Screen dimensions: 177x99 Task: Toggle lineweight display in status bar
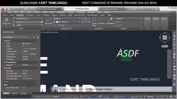tap(100, 97)
